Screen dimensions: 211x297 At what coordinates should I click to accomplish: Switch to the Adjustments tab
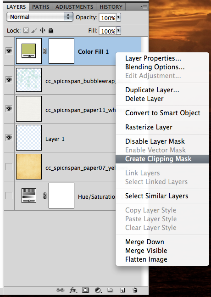pos(74,7)
